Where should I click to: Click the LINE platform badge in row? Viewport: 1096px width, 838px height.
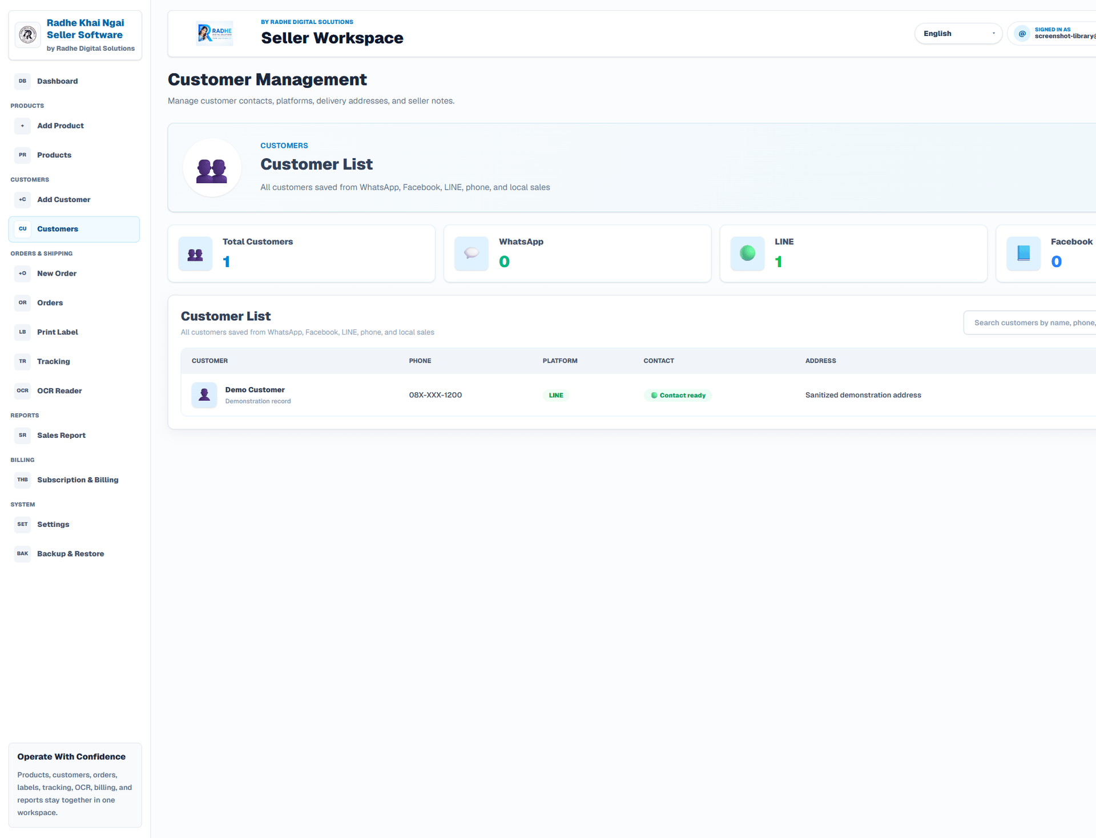tap(556, 395)
